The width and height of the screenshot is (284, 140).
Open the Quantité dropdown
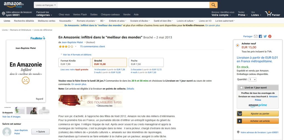tap(252, 79)
